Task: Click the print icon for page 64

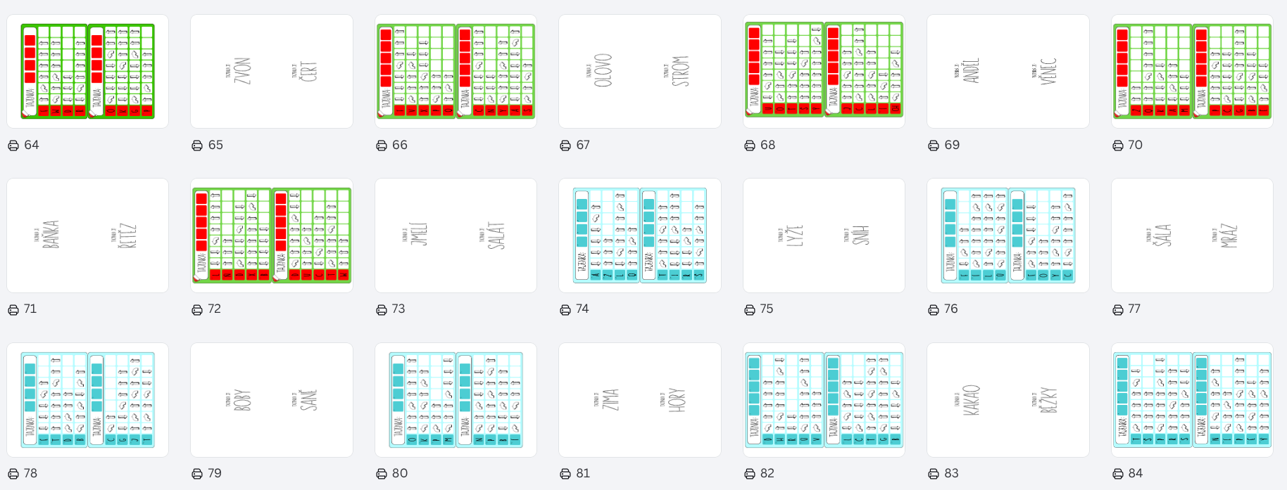Action: coord(13,146)
